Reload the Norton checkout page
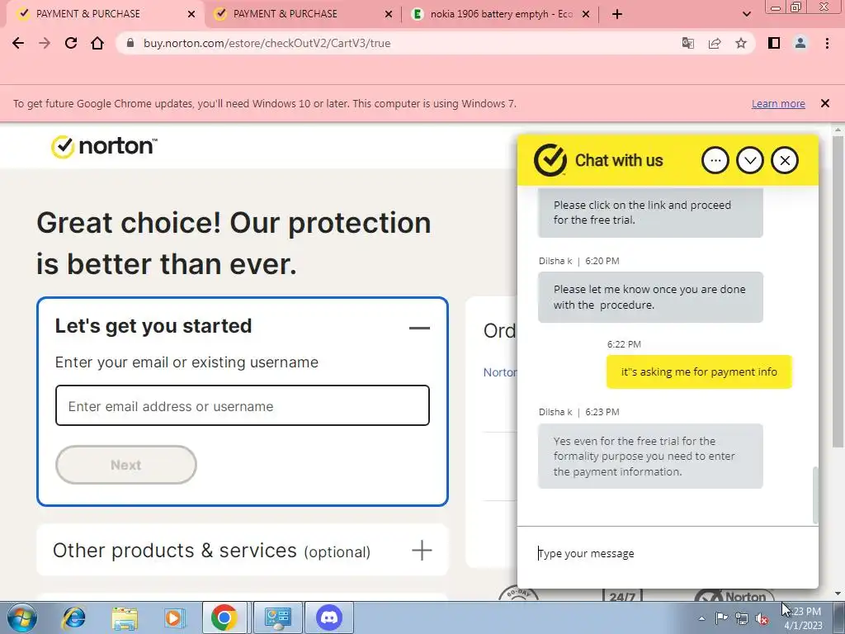The height and width of the screenshot is (634, 845). tap(71, 43)
